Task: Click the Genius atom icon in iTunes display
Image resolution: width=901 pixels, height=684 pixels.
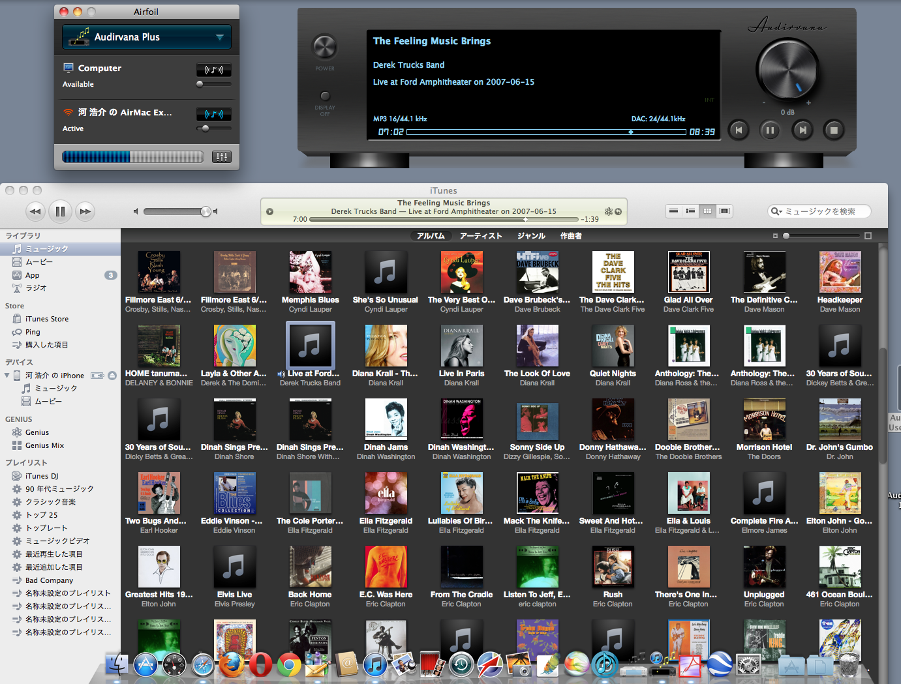Action: (608, 211)
